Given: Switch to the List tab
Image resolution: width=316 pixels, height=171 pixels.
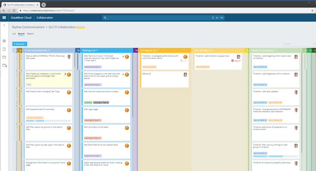Looking at the screenshot, I should pyautogui.click(x=13, y=34).
